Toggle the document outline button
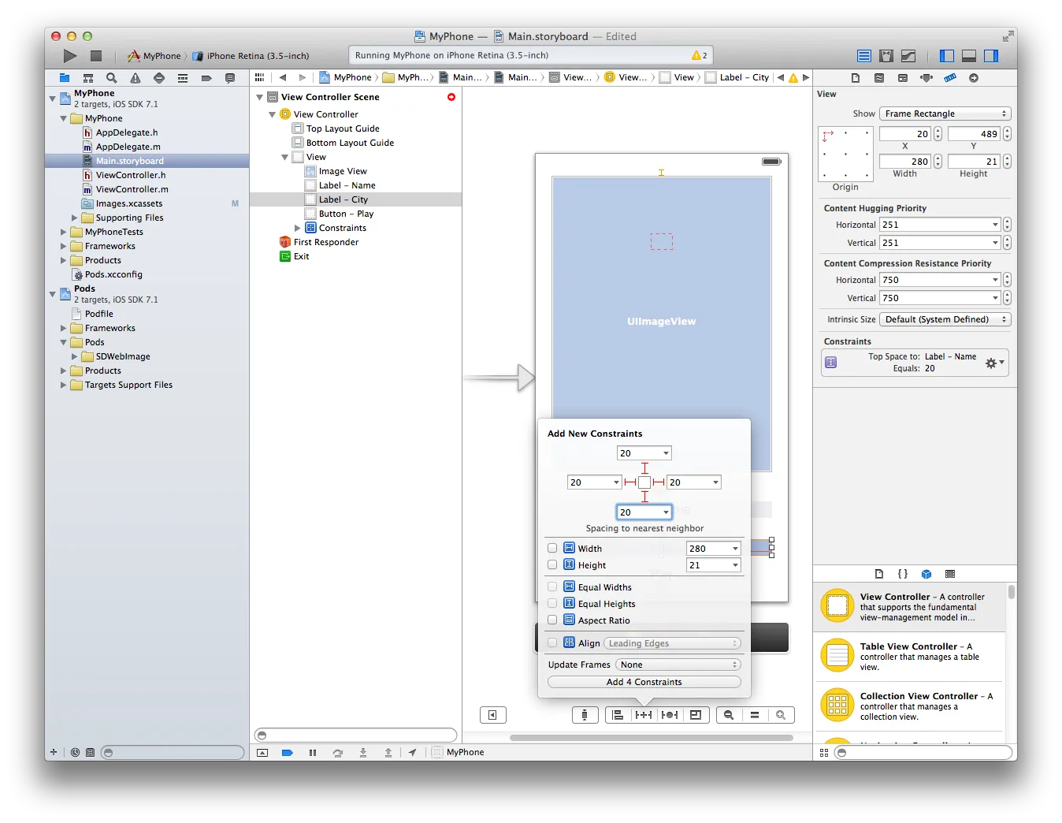The width and height of the screenshot is (1062, 823). point(492,715)
